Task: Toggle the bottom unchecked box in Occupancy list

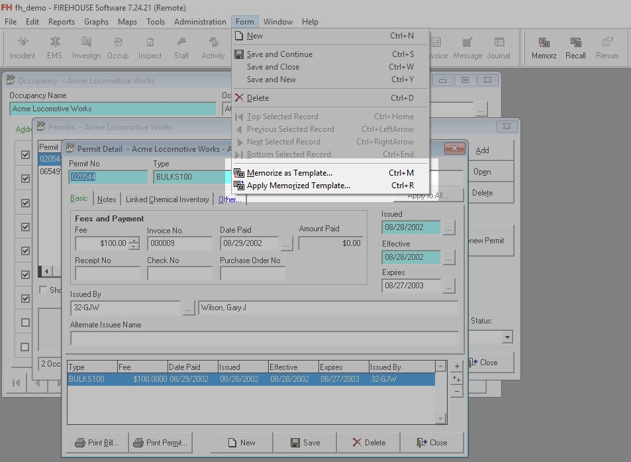Action: click(x=25, y=347)
